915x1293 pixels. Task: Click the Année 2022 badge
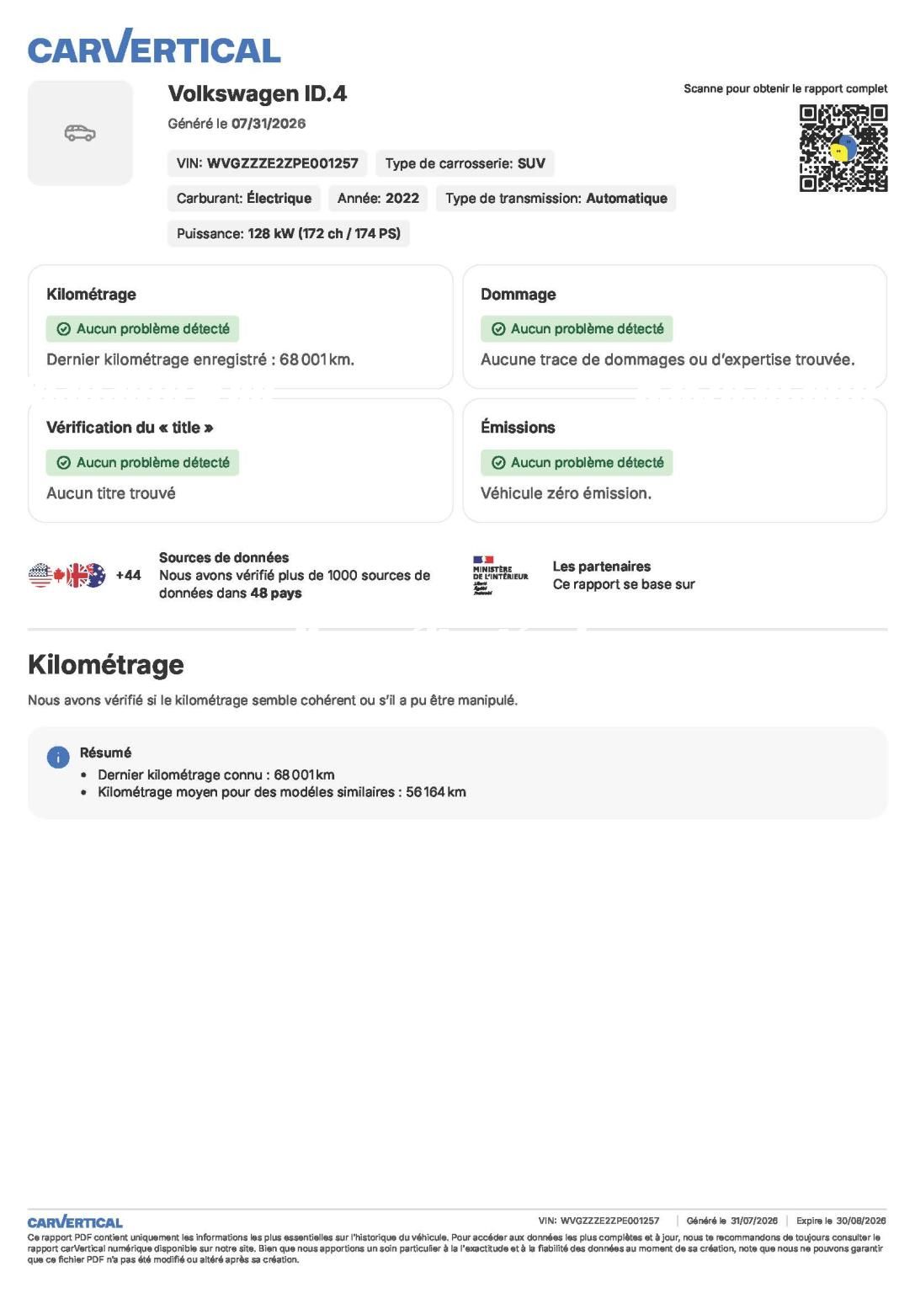click(378, 199)
